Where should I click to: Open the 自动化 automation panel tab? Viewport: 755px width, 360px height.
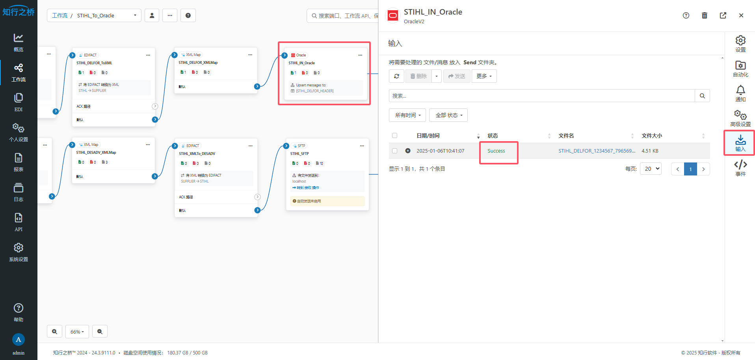[740, 69]
